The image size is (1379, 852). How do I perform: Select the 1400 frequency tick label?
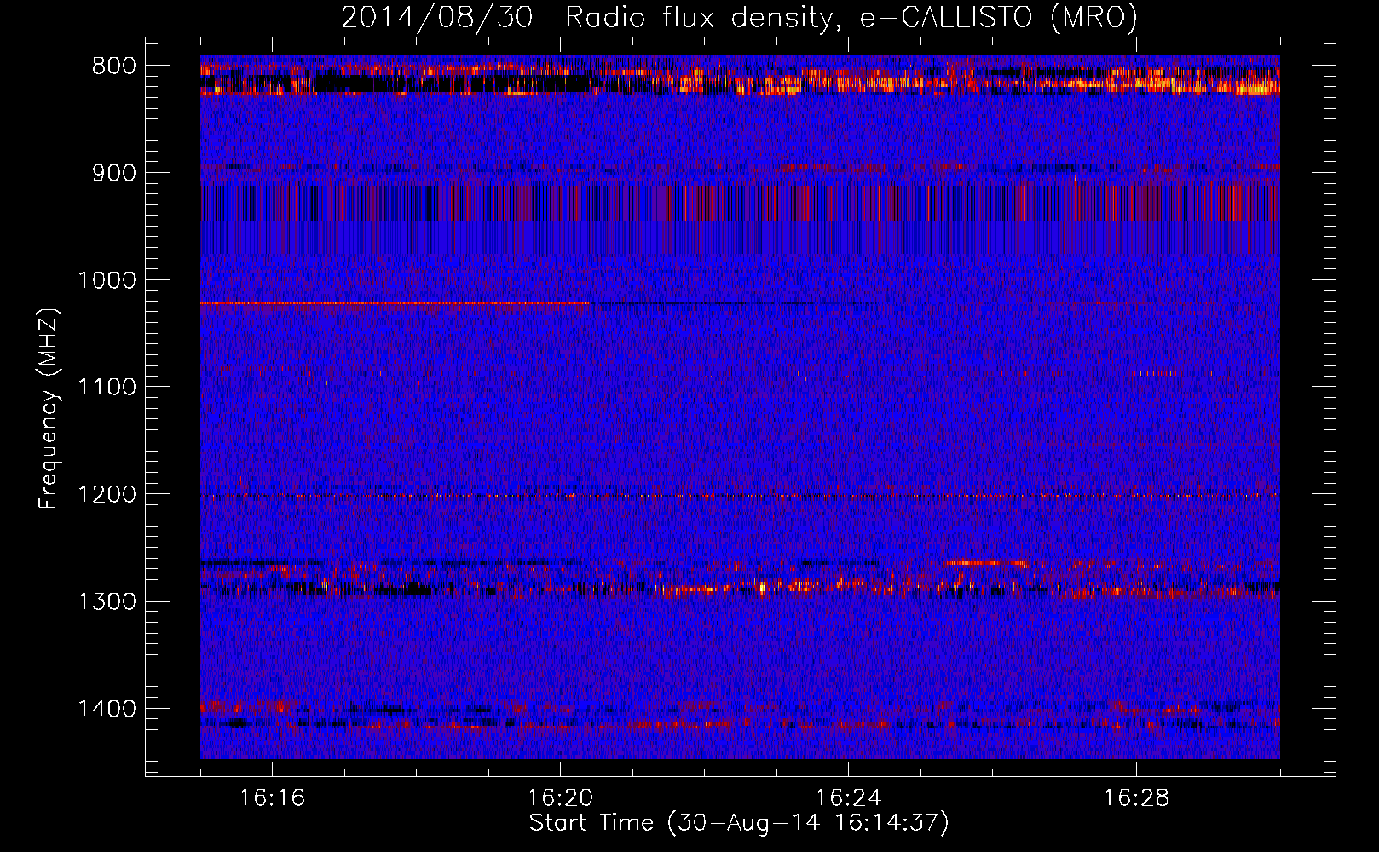click(107, 709)
